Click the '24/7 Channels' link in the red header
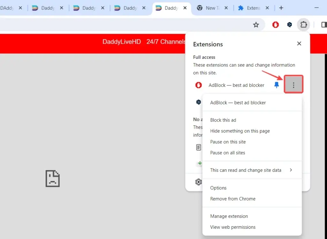Viewport: 327px width, 239px height. tap(166, 42)
